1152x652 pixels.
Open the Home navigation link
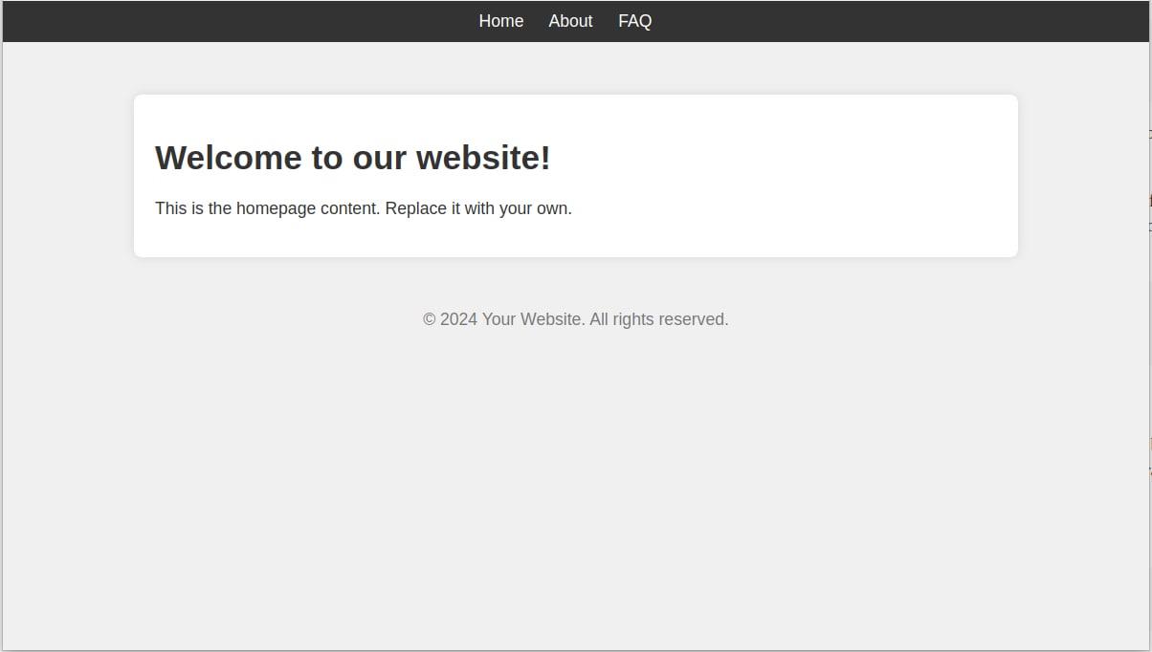[500, 21]
